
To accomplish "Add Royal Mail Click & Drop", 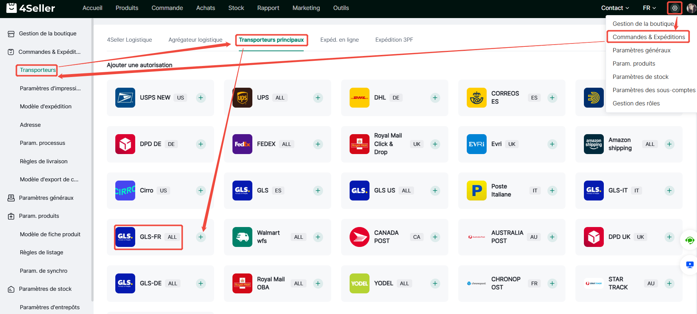I will [435, 144].
